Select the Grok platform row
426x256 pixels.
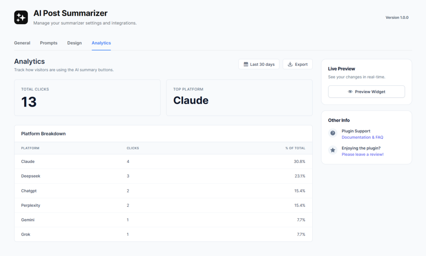[x=163, y=234]
